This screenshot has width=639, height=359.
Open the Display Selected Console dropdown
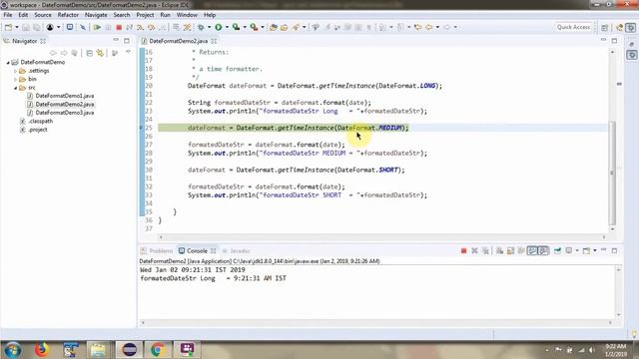click(x=577, y=250)
